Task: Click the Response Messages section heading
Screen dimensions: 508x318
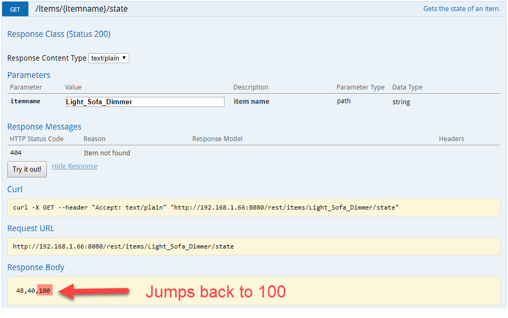Action: [x=44, y=126]
